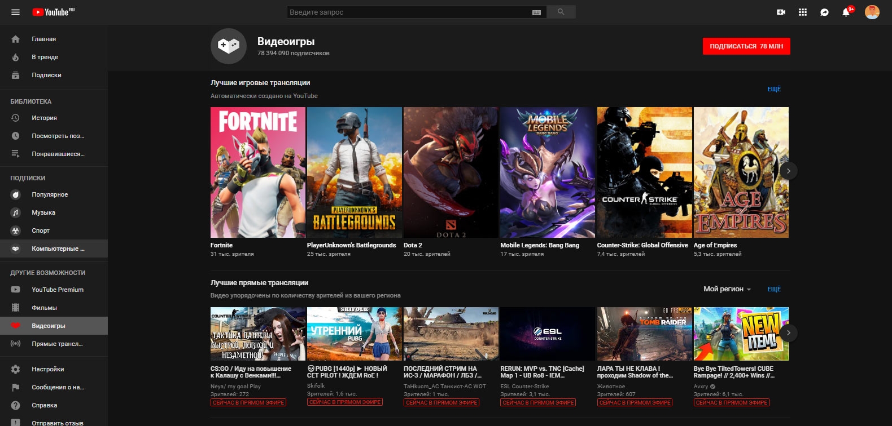Open the Fortnite game card poster

pyautogui.click(x=258, y=172)
